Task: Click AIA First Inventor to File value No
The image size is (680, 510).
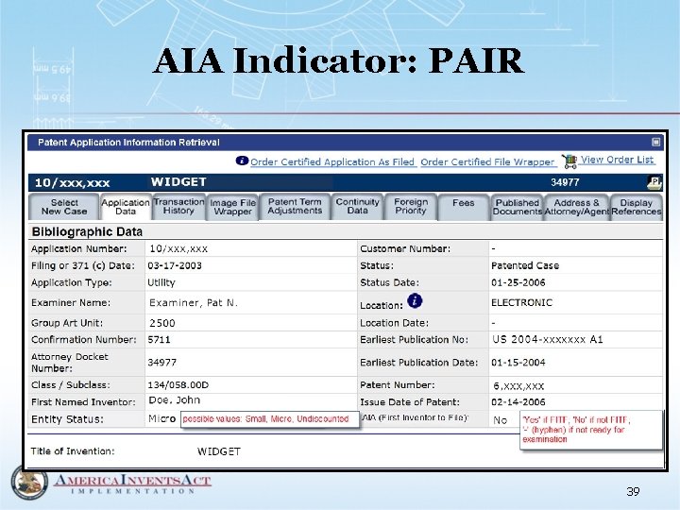Action: (500, 420)
